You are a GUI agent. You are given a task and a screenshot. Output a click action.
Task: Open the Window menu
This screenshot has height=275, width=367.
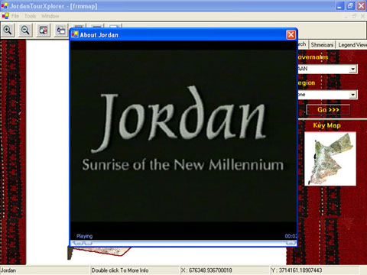(50, 16)
